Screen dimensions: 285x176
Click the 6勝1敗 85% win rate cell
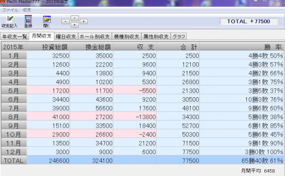[x=241, y=125]
